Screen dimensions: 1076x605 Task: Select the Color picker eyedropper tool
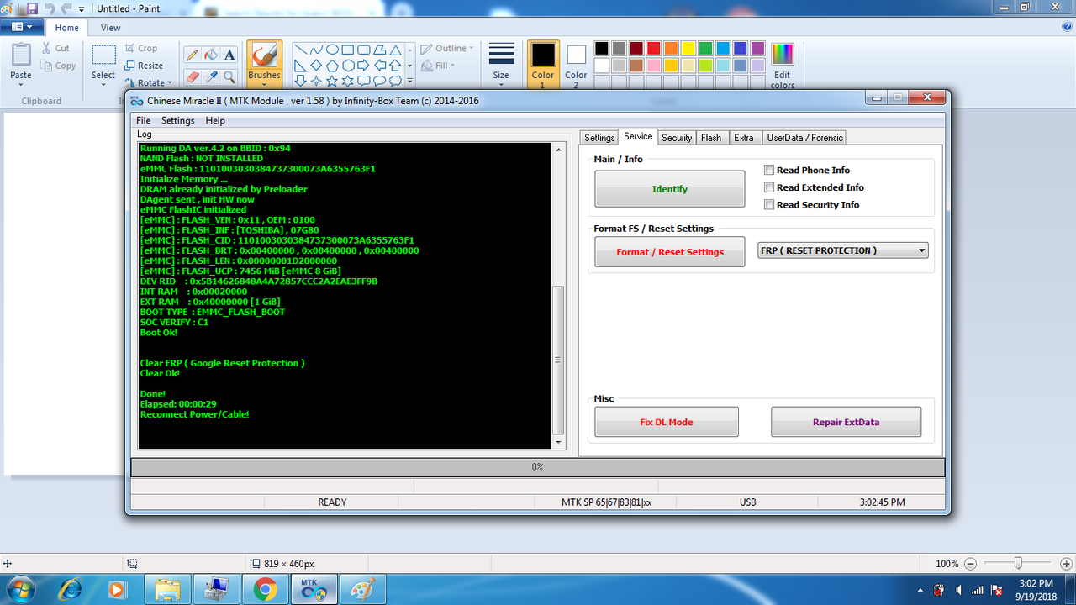211,76
